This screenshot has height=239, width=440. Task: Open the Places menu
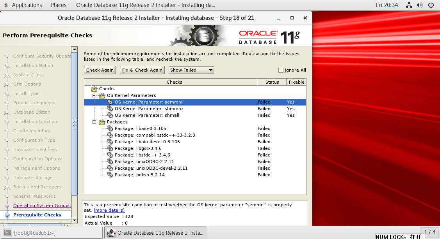[59, 5]
